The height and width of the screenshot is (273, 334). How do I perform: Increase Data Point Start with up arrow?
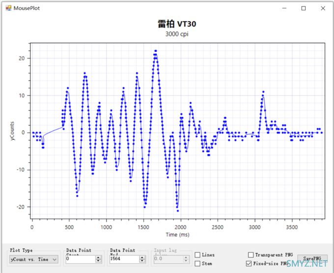click(98, 257)
